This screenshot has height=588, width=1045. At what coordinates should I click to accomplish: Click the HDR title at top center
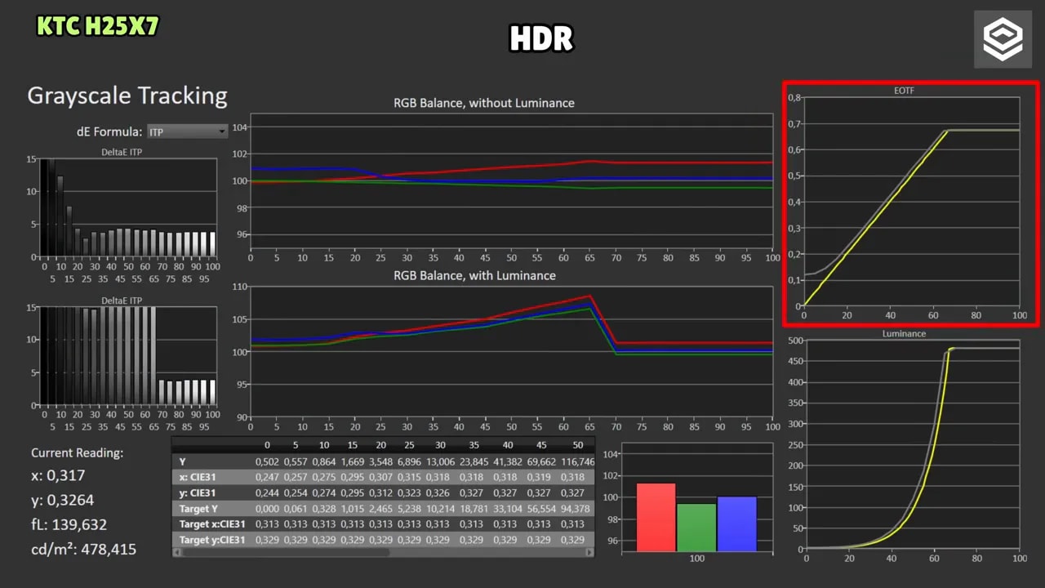coord(541,38)
